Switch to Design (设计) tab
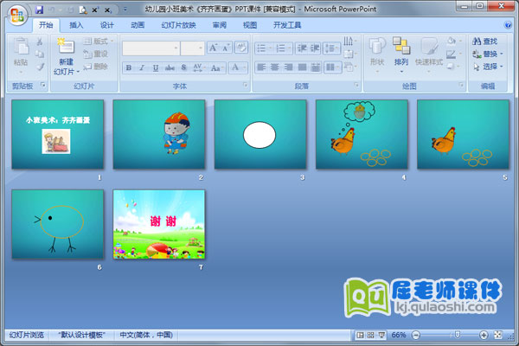519x346 pixels. click(x=107, y=25)
